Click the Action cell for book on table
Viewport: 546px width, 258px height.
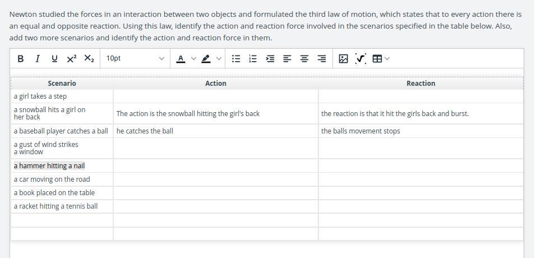[x=216, y=193]
